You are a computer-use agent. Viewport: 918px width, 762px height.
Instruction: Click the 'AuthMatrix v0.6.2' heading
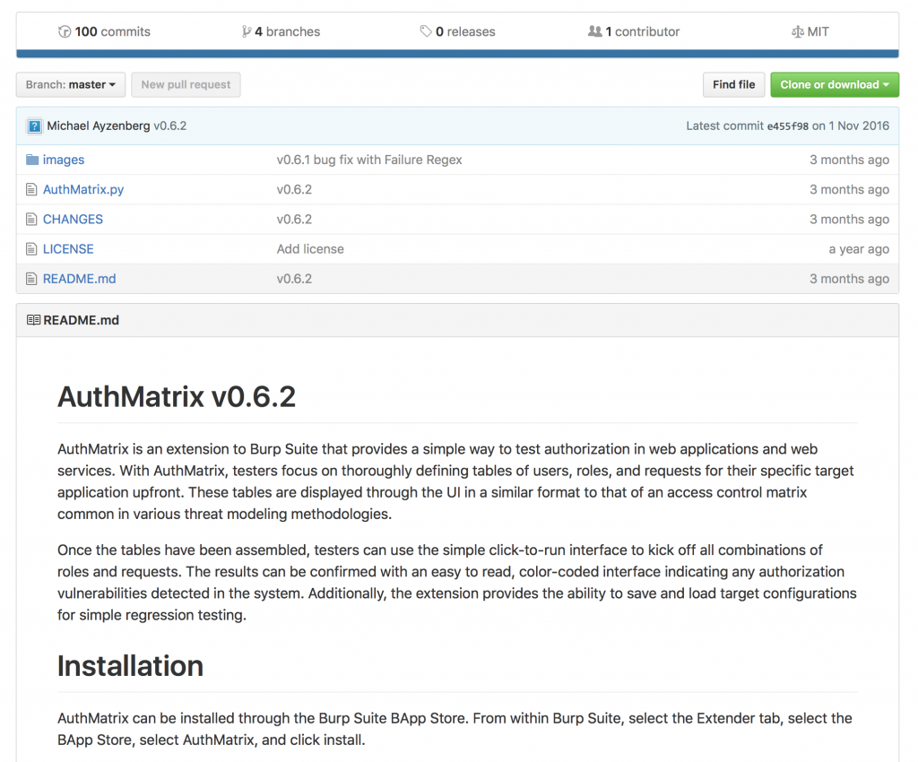tap(177, 396)
